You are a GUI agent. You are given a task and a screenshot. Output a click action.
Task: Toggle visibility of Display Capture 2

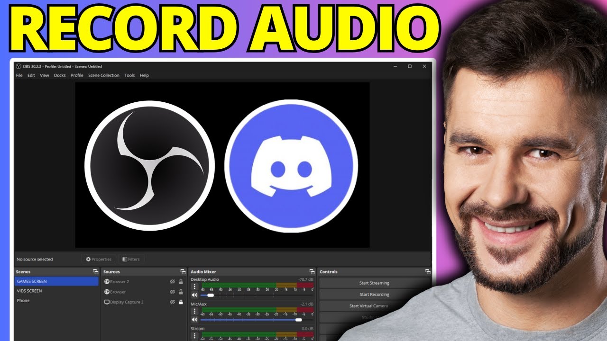173,302
